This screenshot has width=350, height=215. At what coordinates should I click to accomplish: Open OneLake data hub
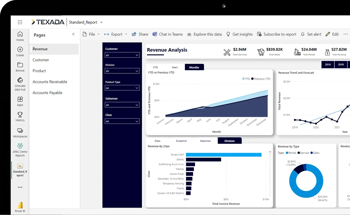click(x=20, y=81)
